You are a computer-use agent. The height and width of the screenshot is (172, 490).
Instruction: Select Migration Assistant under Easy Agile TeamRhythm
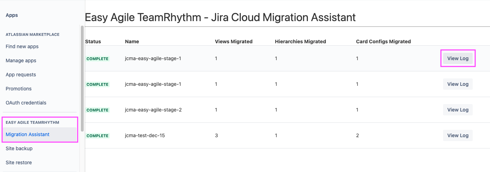click(28, 134)
